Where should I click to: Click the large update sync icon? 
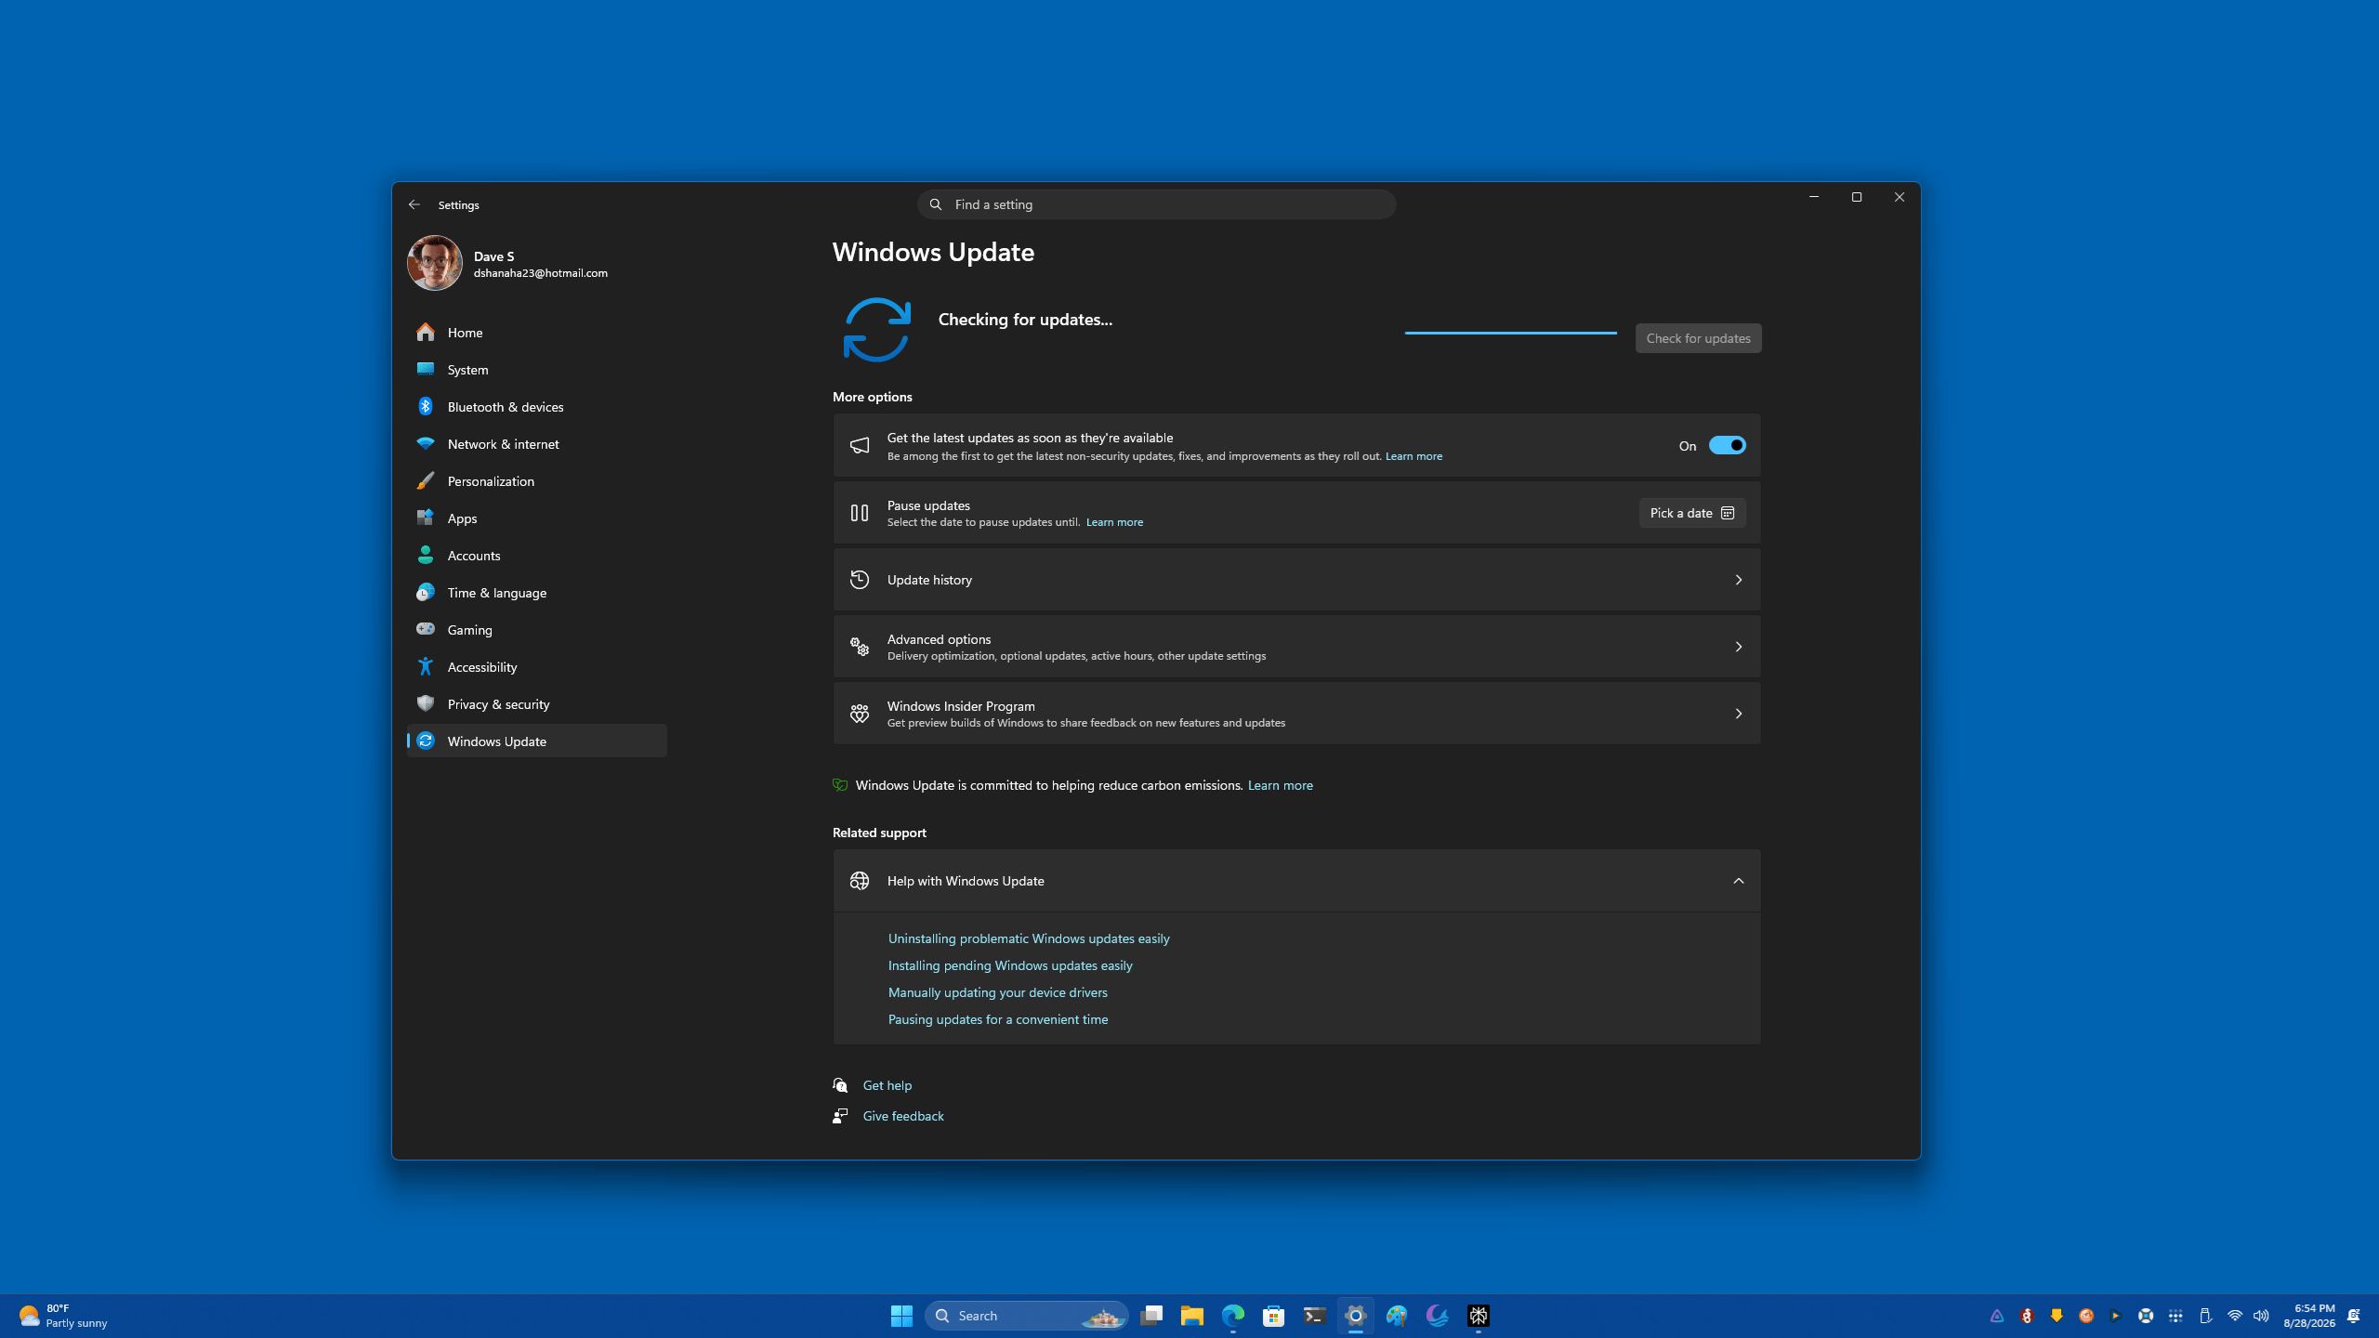(x=876, y=330)
